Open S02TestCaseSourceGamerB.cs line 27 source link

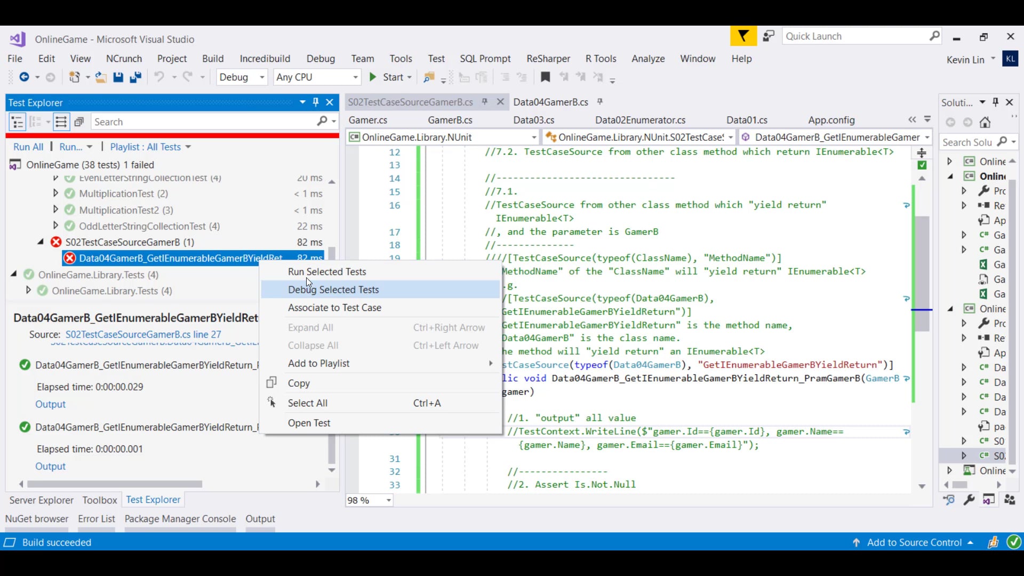click(x=143, y=334)
